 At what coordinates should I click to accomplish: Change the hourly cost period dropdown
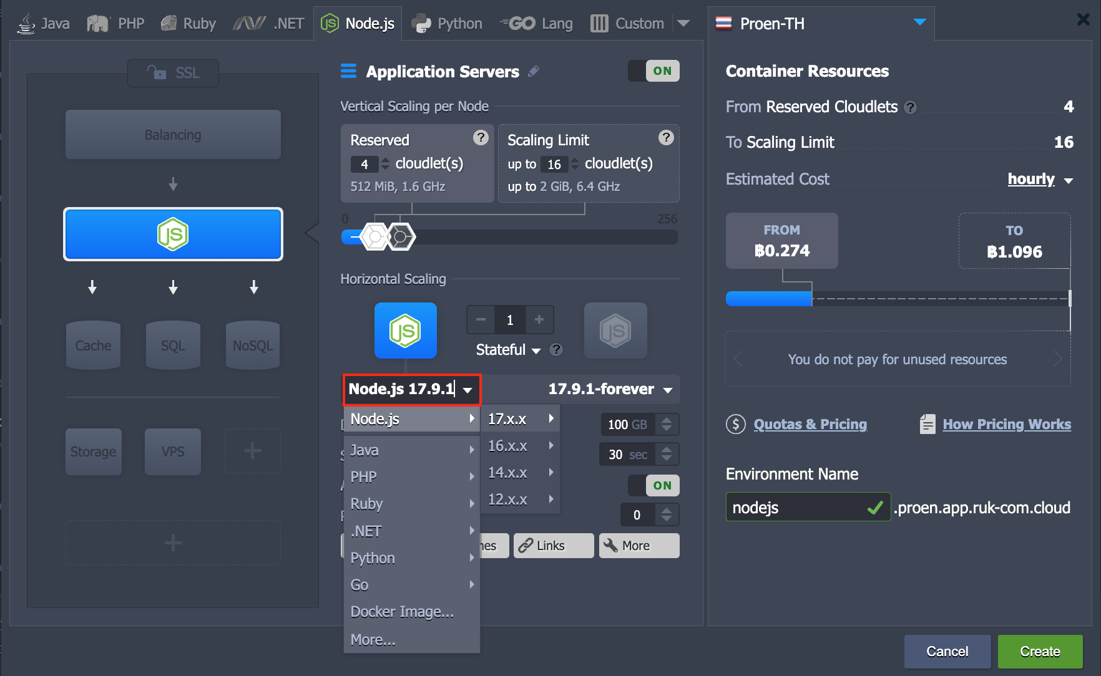[1040, 180]
